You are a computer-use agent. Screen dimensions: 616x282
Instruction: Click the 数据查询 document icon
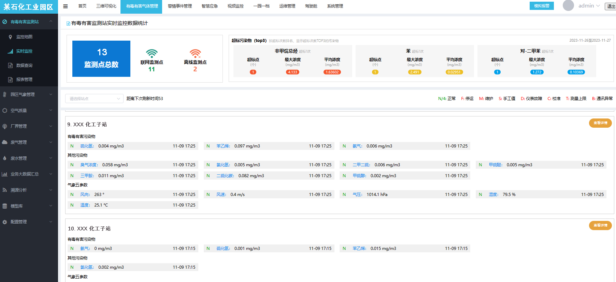coord(10,66)
